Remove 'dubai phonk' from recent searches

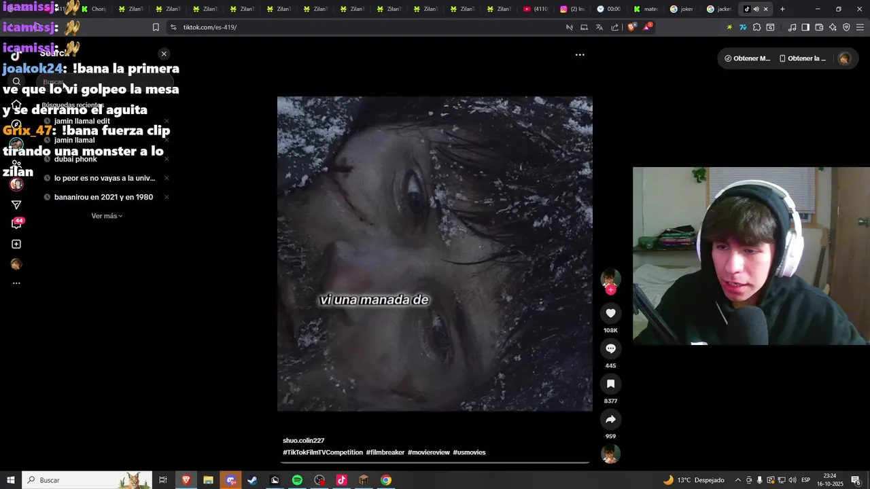tap(167, 159)
